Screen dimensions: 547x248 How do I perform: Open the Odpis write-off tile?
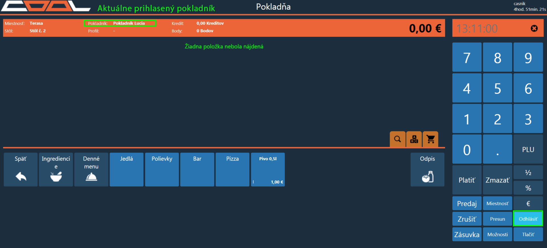427,170
